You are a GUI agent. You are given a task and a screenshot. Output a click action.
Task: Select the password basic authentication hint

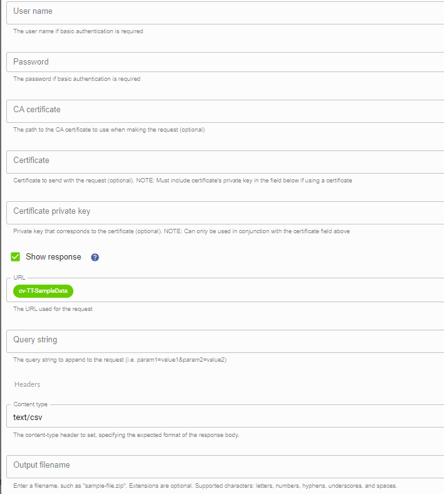pyautogui.click(x=77, y=79)
